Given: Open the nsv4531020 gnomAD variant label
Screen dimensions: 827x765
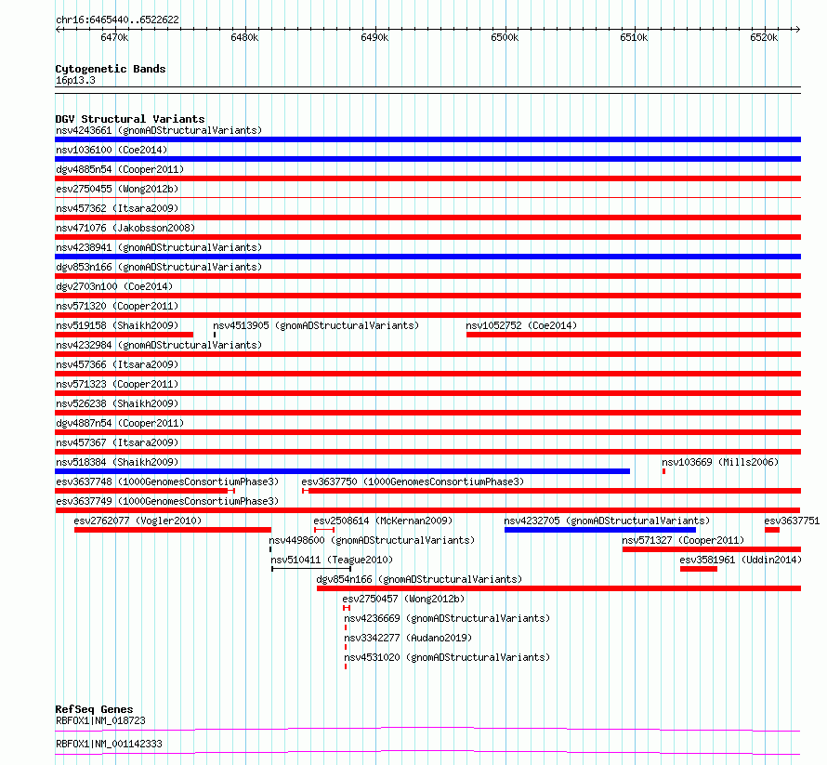Looking at the screenshot, I should tap(447, 657).
